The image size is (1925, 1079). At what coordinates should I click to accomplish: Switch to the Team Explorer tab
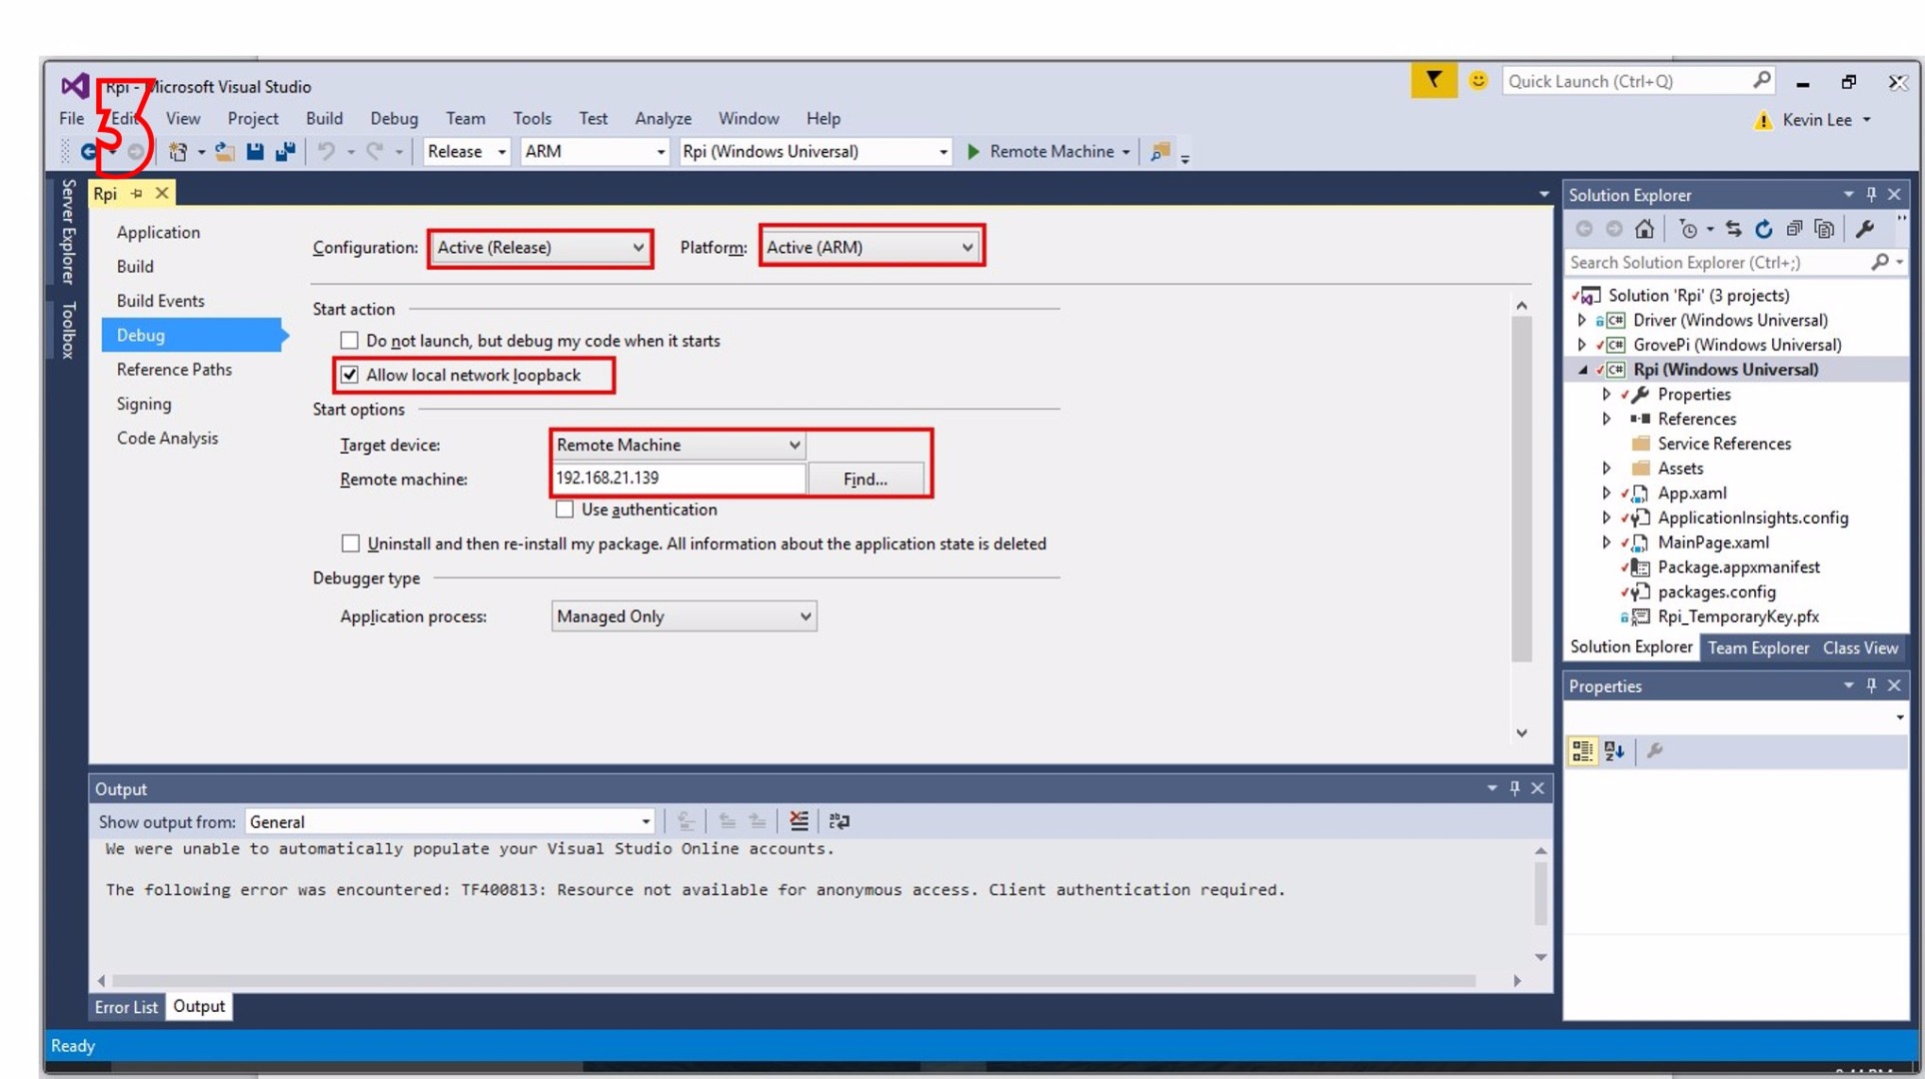click(1758, 647)
